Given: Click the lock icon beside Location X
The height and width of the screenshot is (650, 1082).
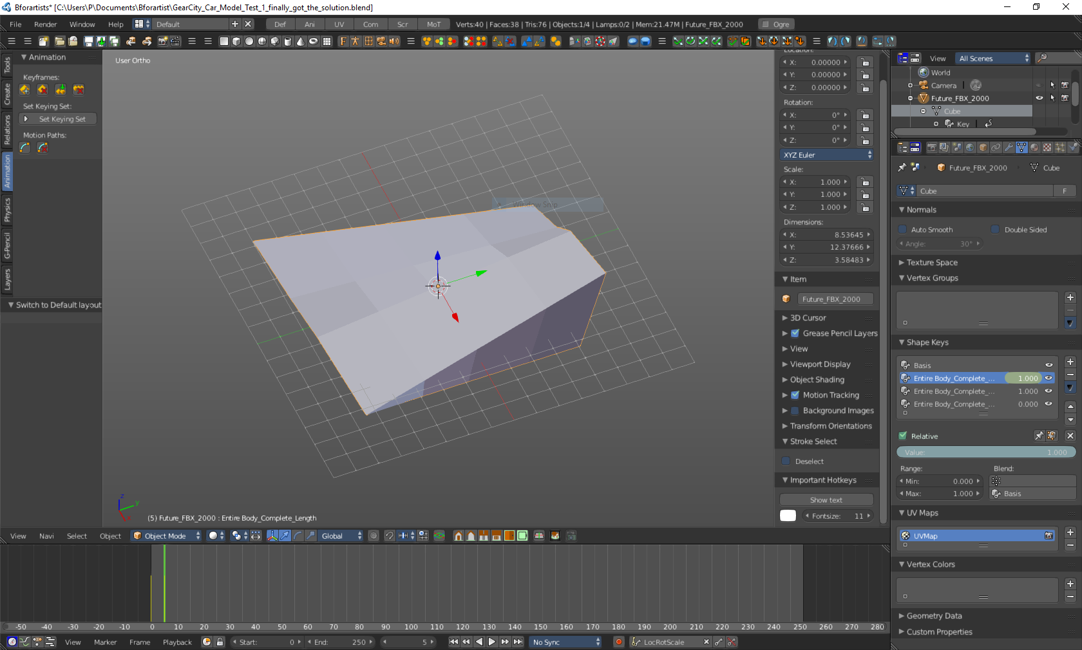Looking at the screenshot, I should [x=865, y=62].
